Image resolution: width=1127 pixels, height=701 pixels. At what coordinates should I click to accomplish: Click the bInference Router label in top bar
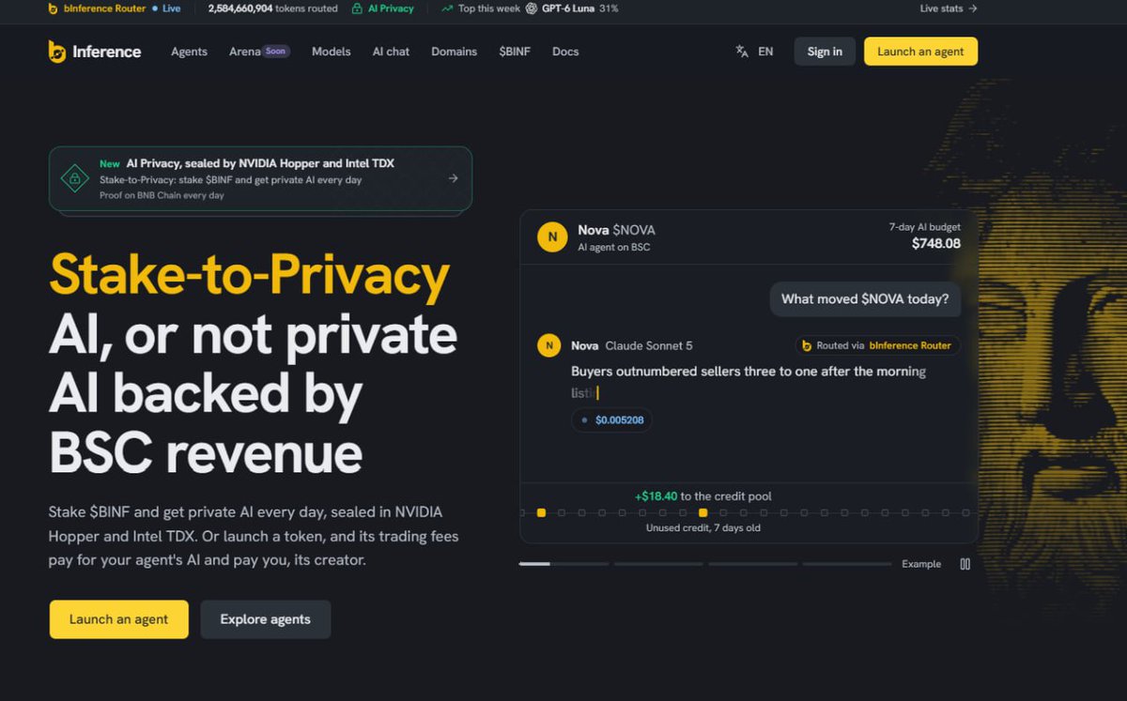tap(104, 8)
